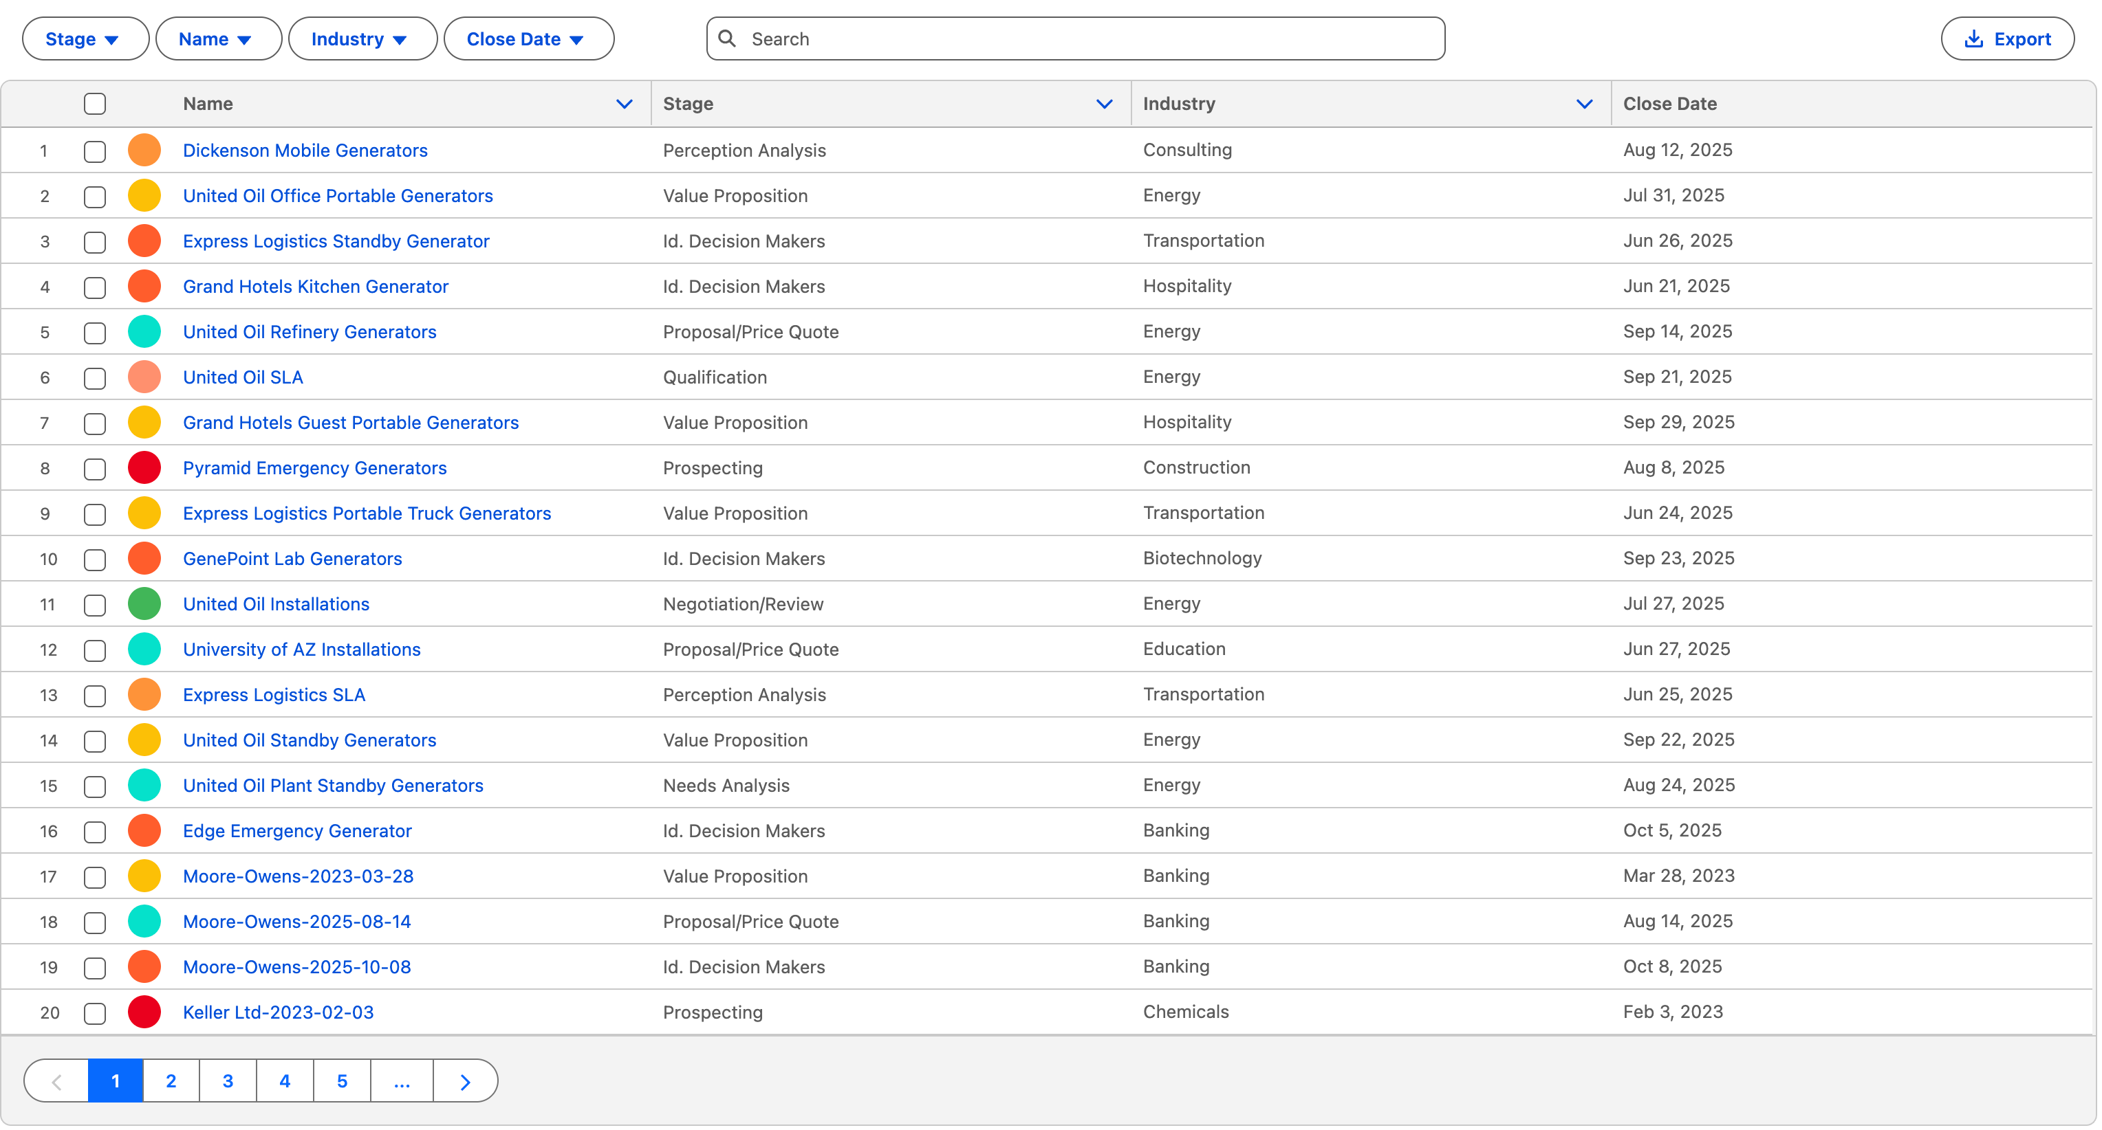Open the Close Date filter dropdown
Viewport: 2102px width, 1130px height.
point(528,38)
